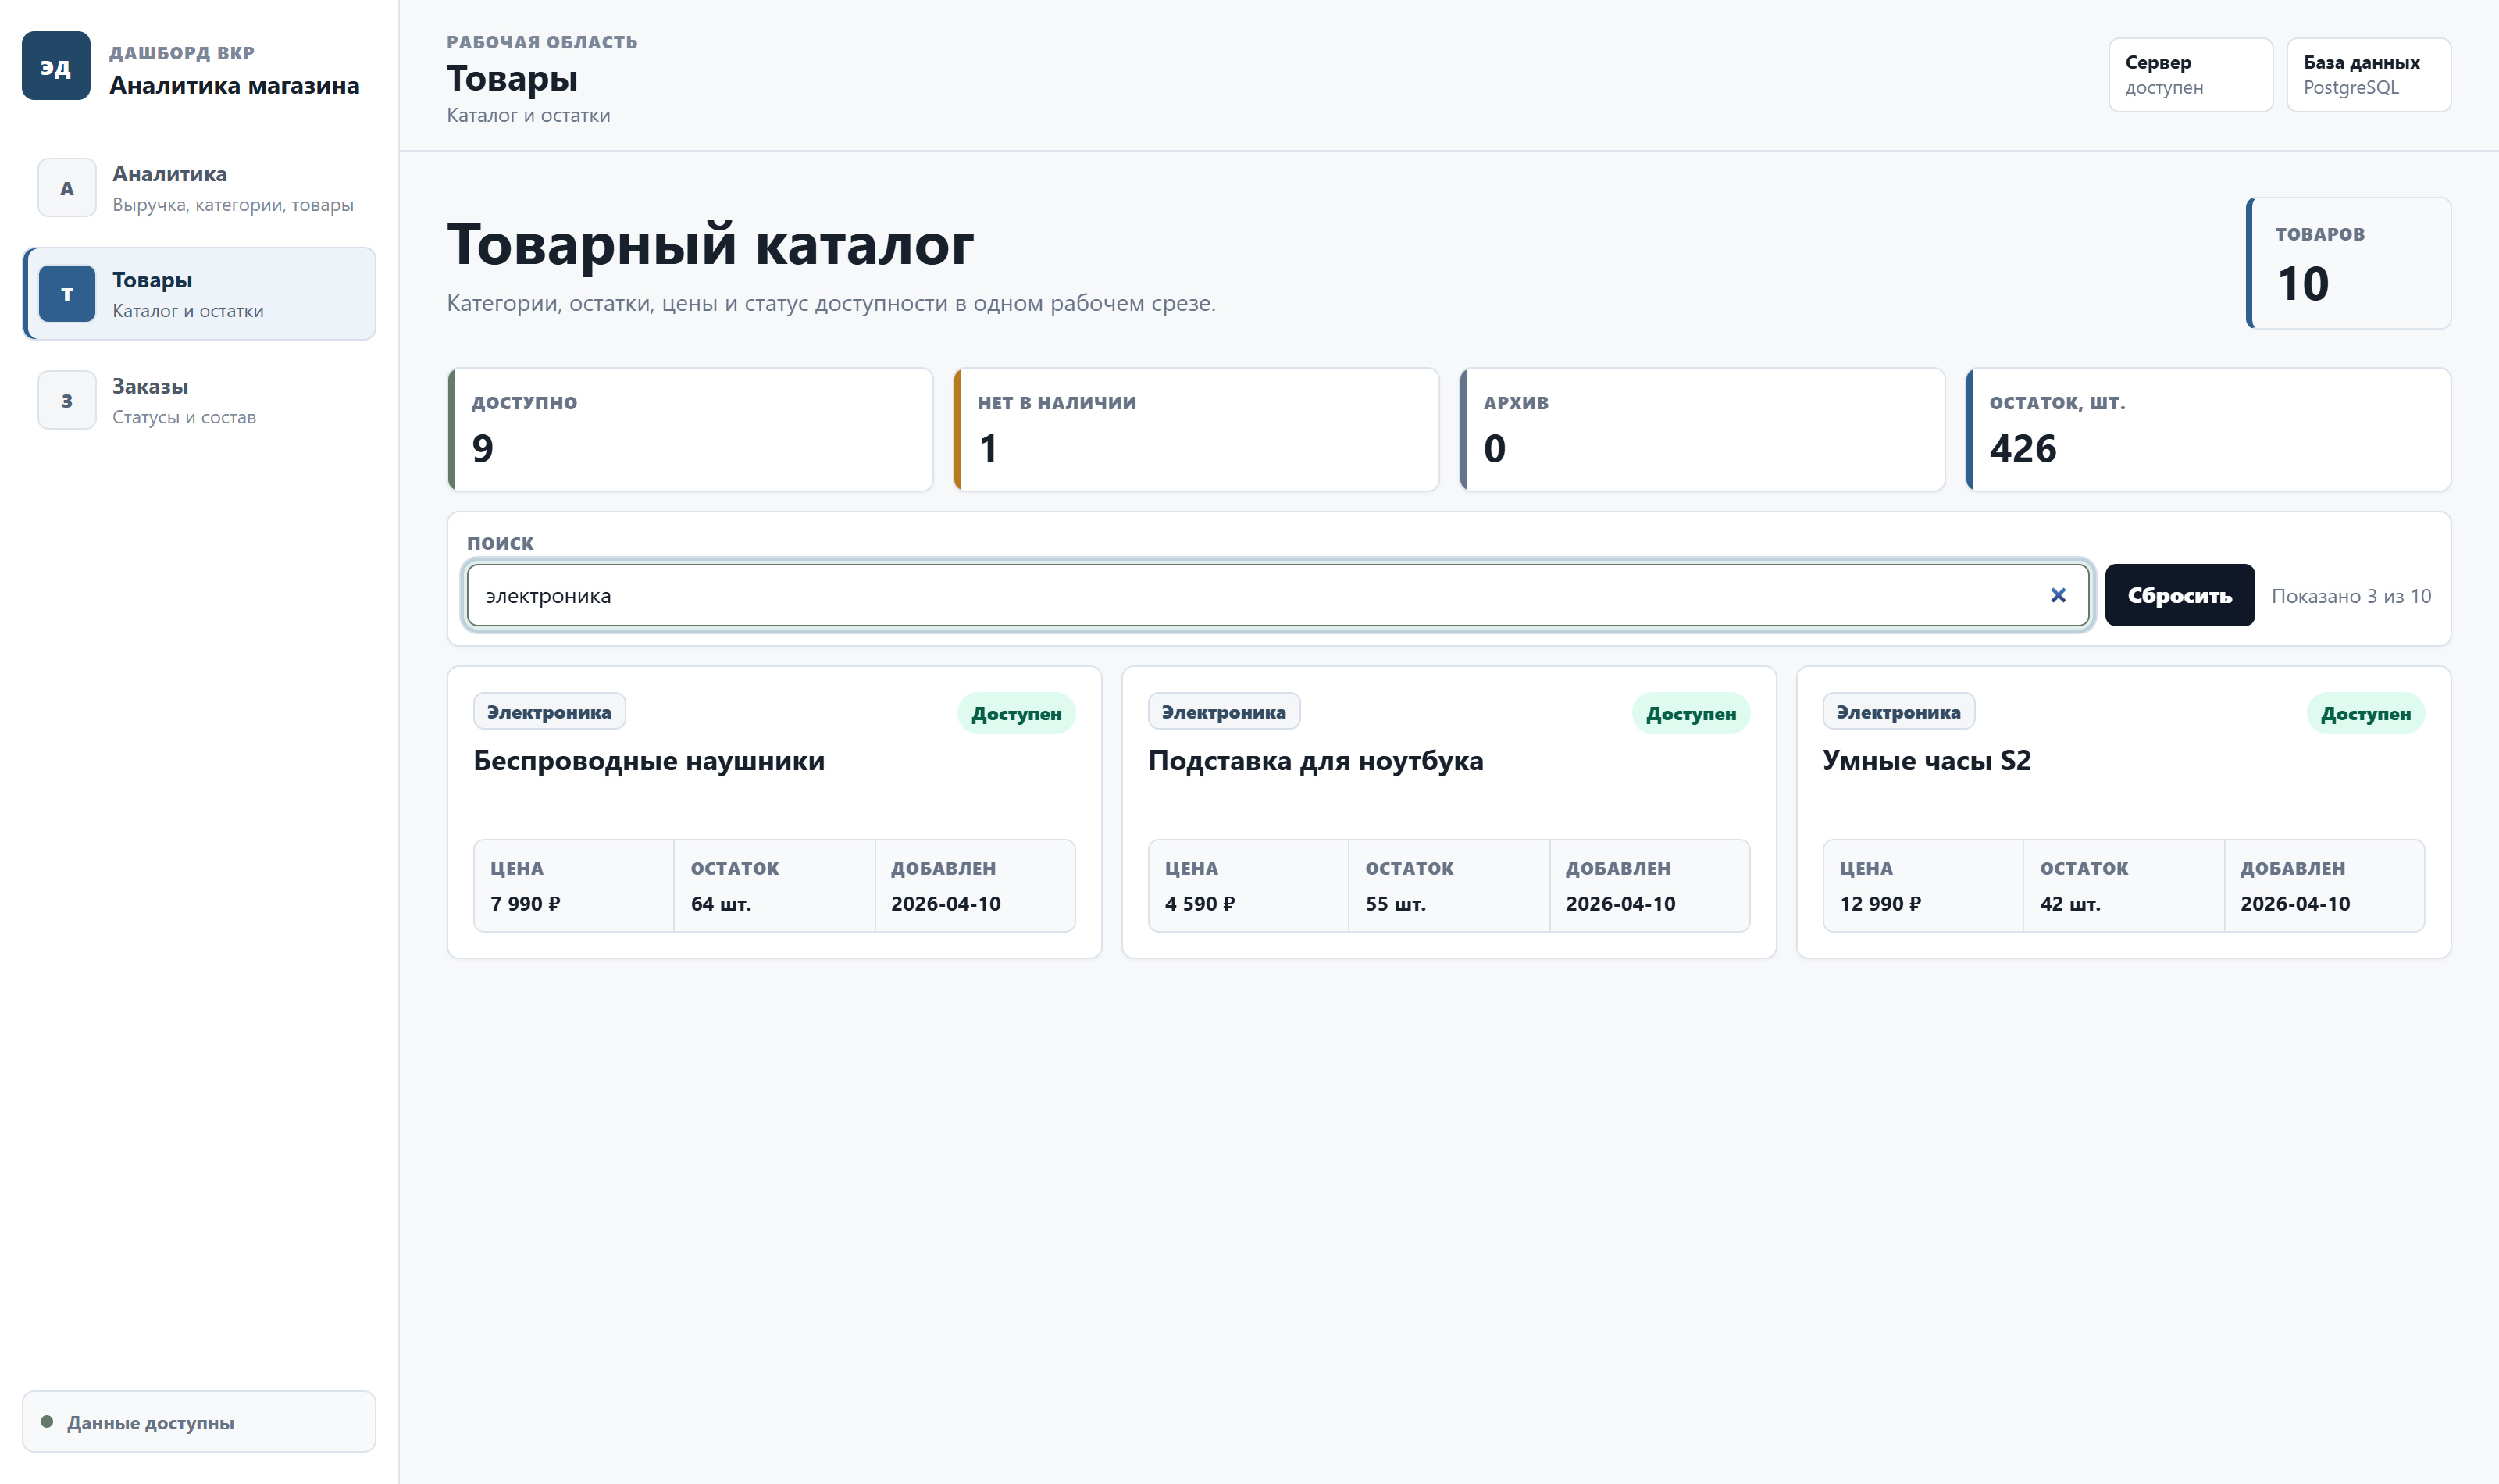Clear search with the X icon
This screenshot has width=2499, height=1484.
2059,595
